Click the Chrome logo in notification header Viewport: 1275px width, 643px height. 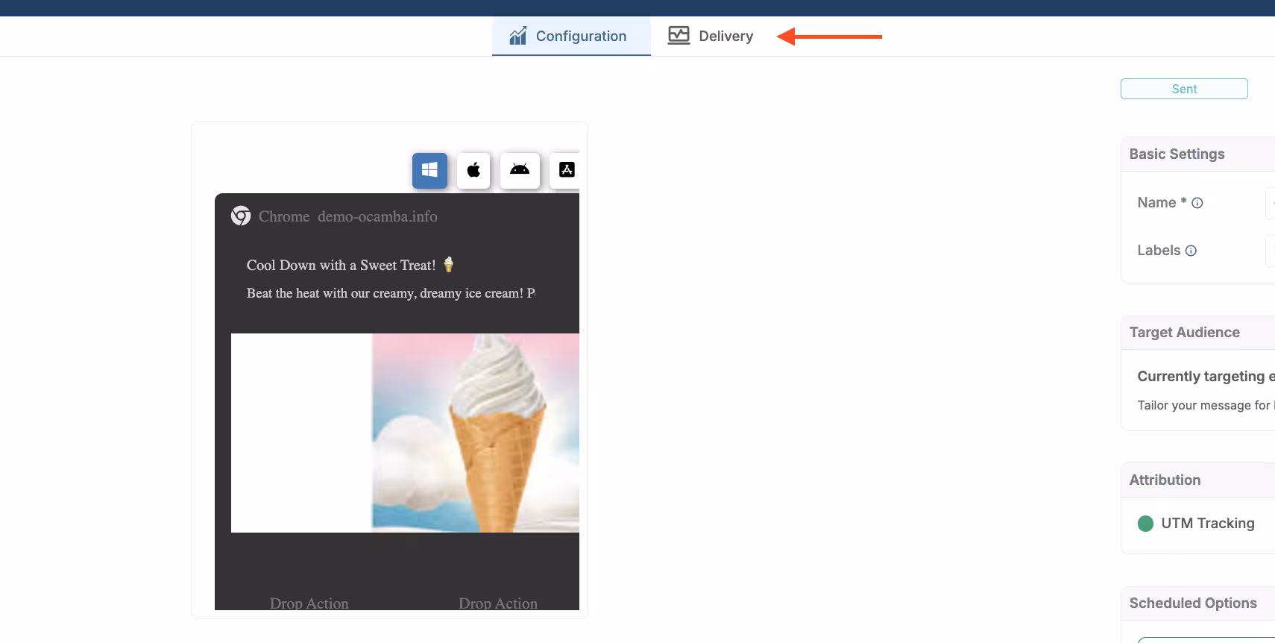(241, 216)
